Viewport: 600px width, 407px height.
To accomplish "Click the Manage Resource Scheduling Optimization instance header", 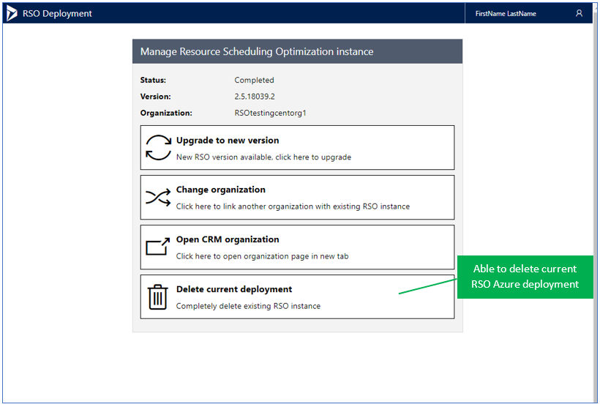I will pyautogui.click(x=257, y=52).
